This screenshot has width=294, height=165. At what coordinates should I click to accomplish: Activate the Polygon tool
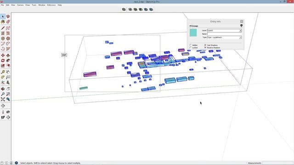8,38
